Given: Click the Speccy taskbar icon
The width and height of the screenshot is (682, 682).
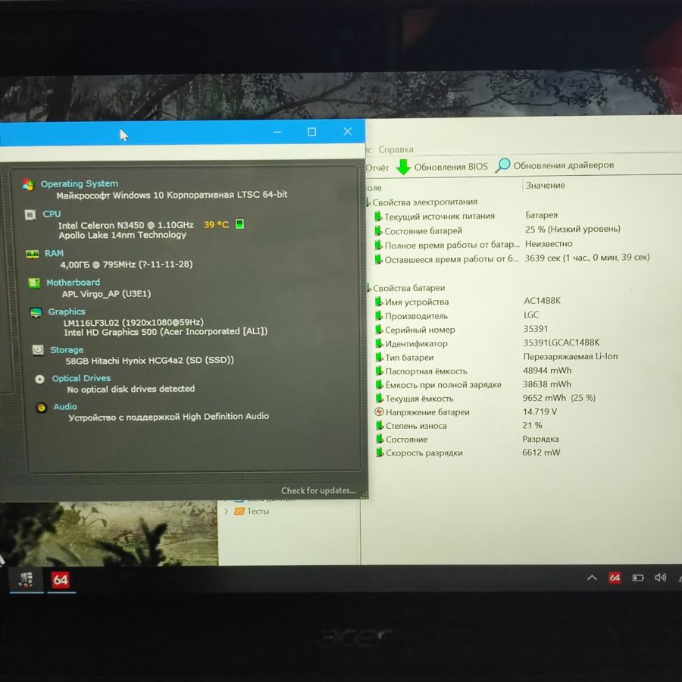Looking at the screenshot, I should (26, 580).
